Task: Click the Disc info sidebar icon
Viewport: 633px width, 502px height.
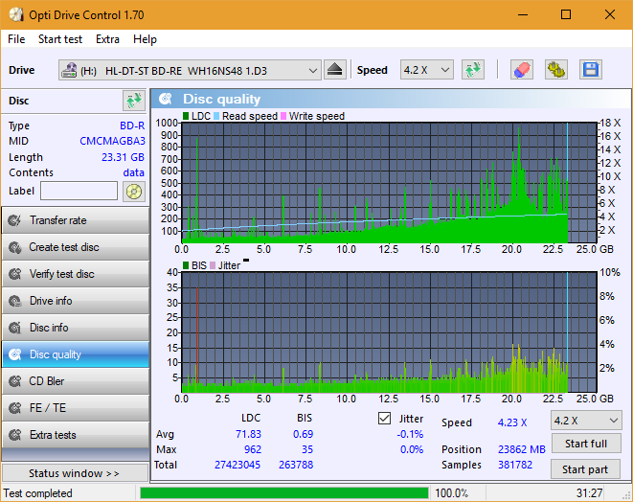Action: pos(15,328)
